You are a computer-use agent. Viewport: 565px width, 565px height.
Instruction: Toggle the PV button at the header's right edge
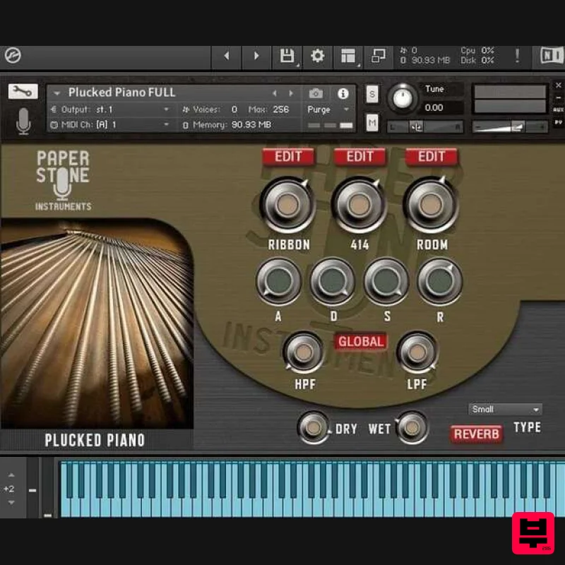[x=558, y=122]
